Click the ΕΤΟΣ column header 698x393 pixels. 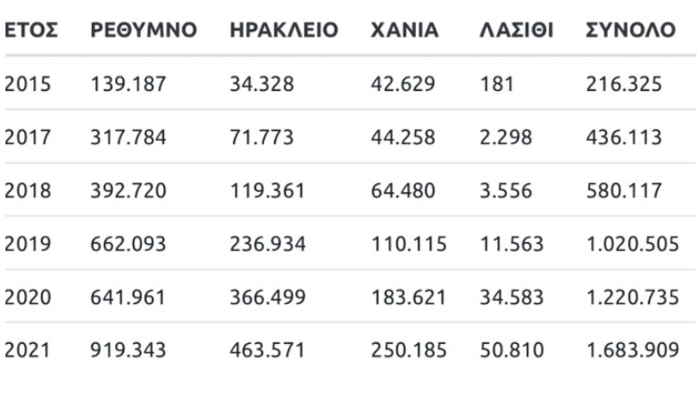(x=31, y=30)
